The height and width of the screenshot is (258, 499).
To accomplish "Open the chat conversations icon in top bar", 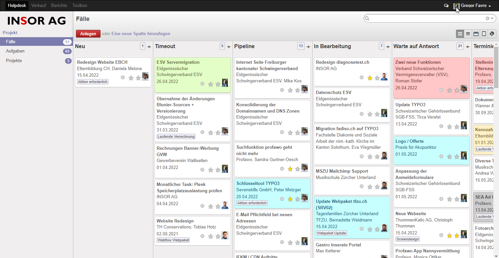I will pos(446,6).
